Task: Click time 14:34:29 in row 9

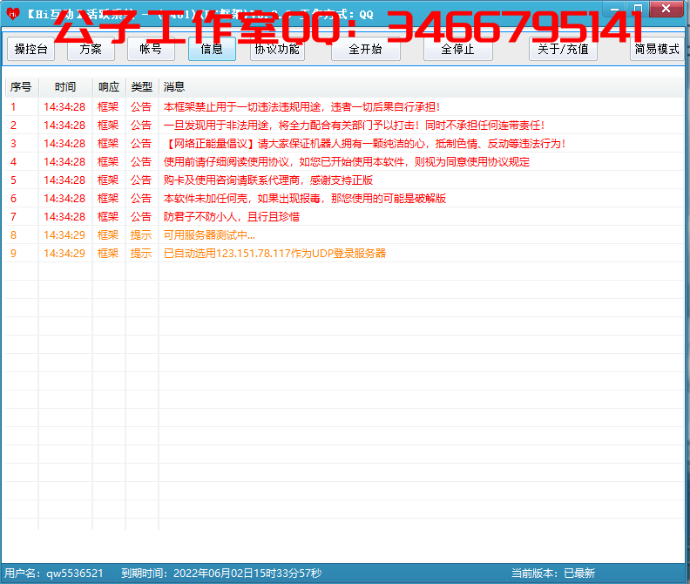Action: click(64, 254)
